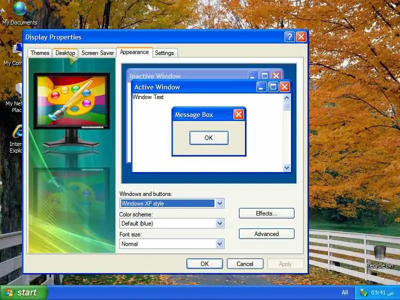Click the Effects button
Image resolution: width=400 pixels, height=300 pixels.
pos(266,213)
